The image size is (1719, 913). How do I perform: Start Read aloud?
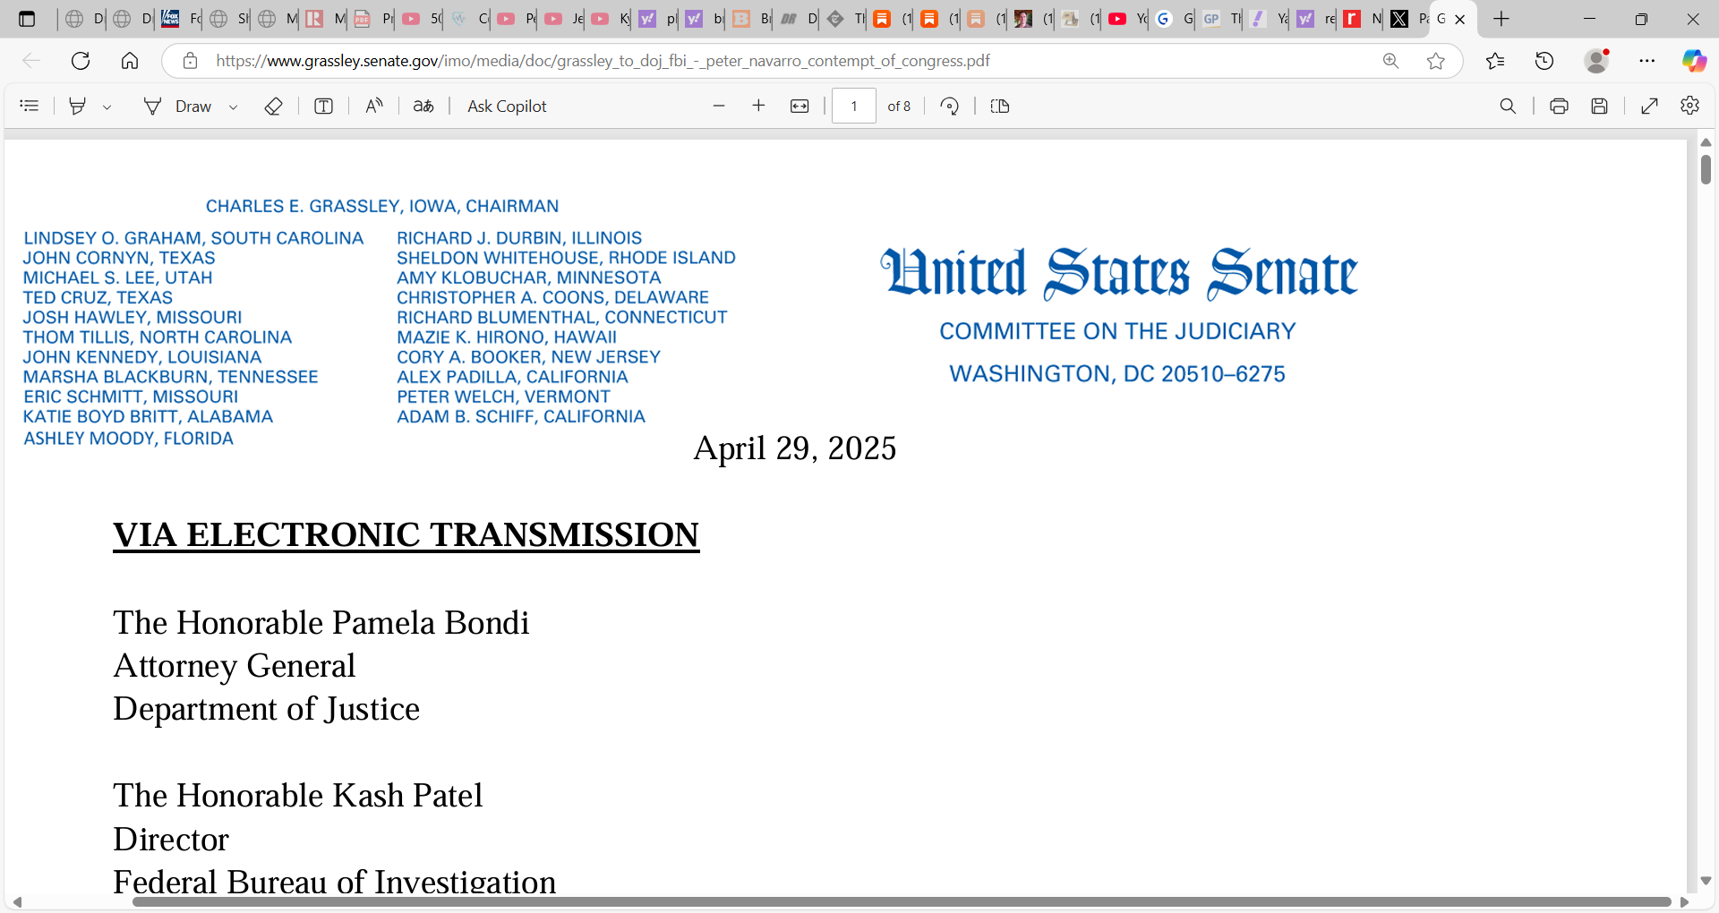pyautogui.click(x=374, y=106)
